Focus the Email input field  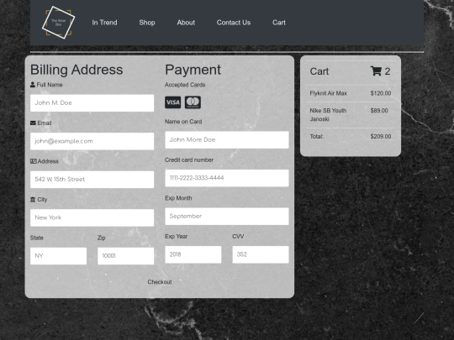point(92,141)
